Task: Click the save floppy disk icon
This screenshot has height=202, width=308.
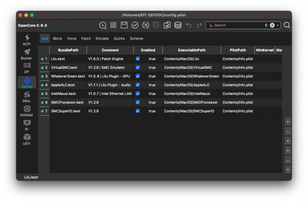Action: click(124, 25)
